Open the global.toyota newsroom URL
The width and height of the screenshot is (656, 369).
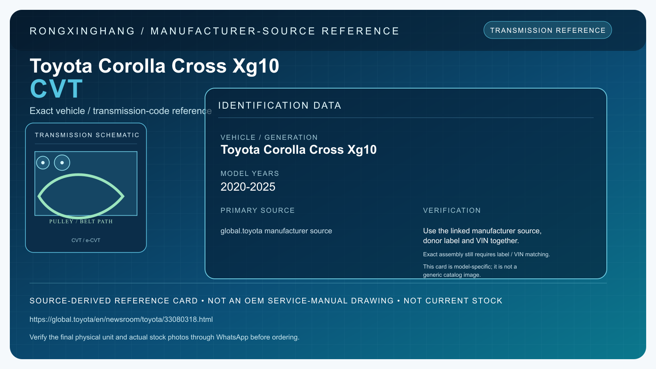click(121, 319)
